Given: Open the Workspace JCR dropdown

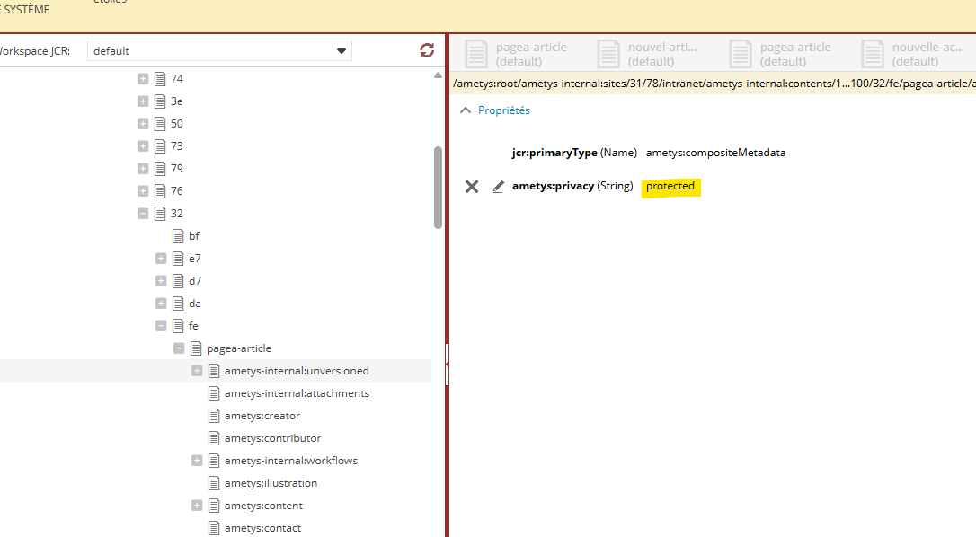Looking at the screenshot, I should click(342, 51).
